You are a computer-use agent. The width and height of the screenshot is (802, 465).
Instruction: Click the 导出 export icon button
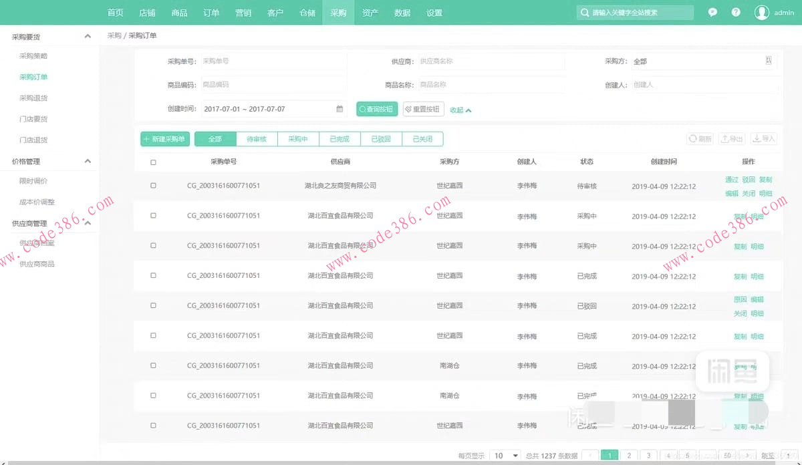coord(731,138)
